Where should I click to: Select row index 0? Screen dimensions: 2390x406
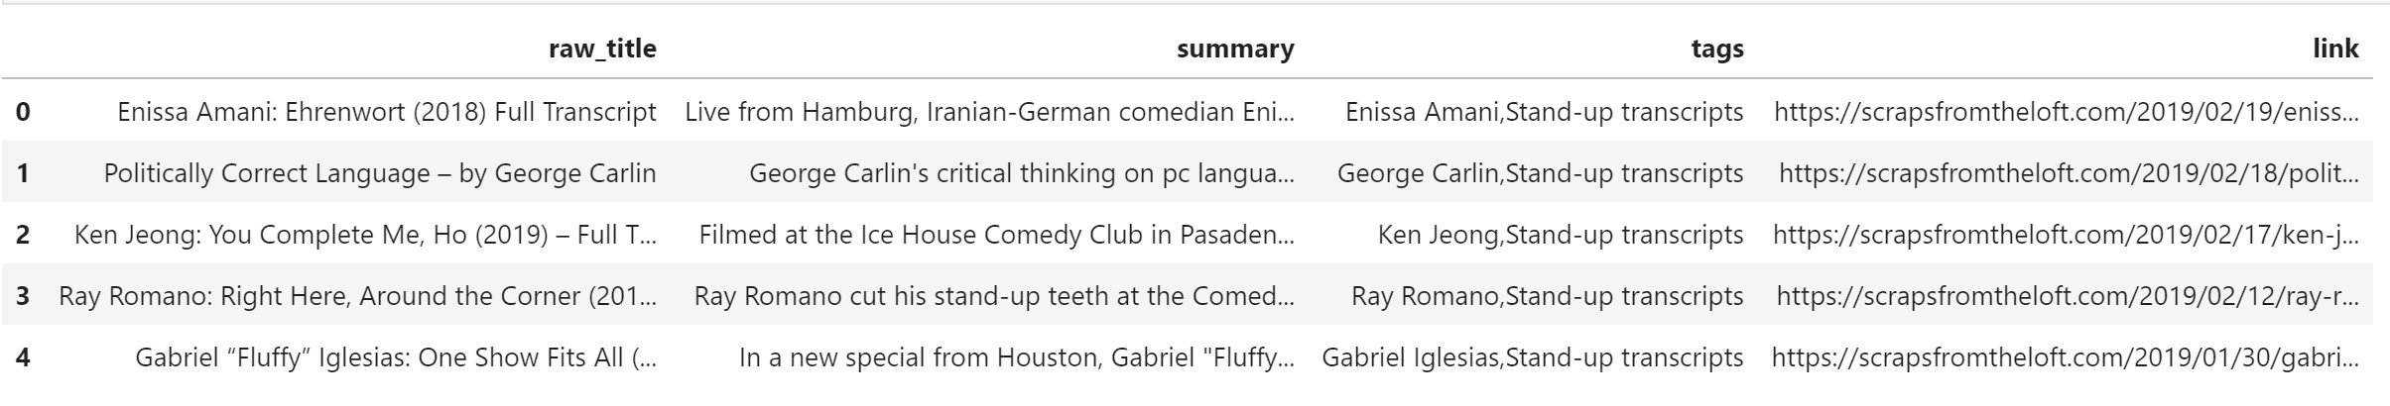23,112
